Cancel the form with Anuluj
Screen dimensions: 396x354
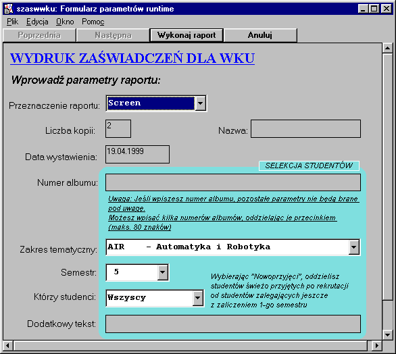(260, 35)
